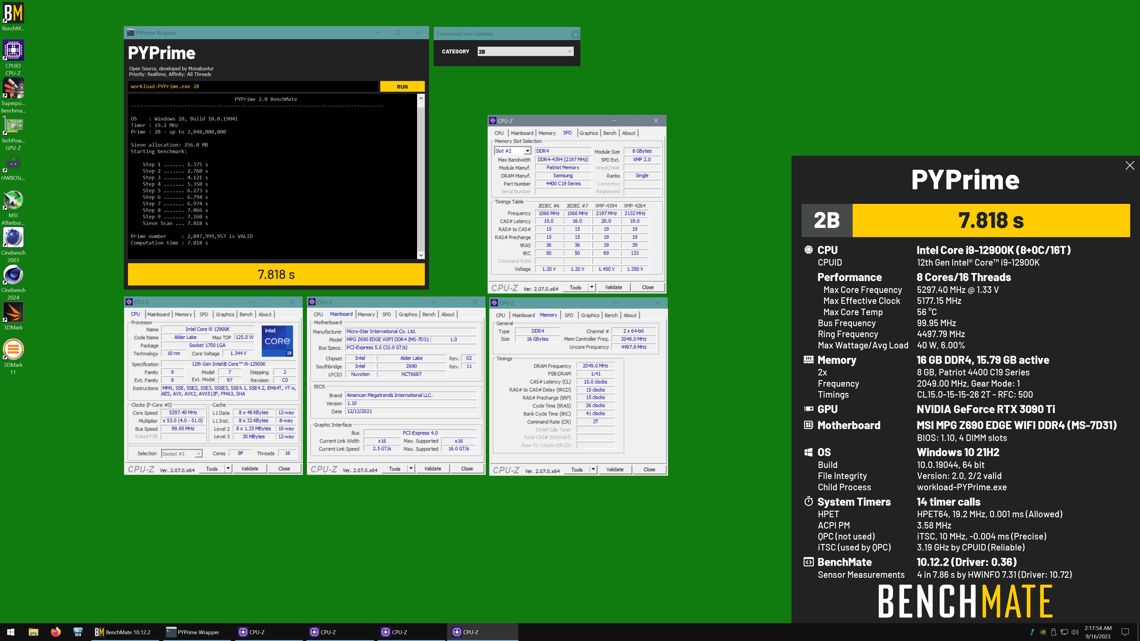Image resolution: width=1140 pixels, height=641 pixels.
Task: Click Validate in the CPU-Z Memory window
Action: pyautogui.click(x=615, y=469)
